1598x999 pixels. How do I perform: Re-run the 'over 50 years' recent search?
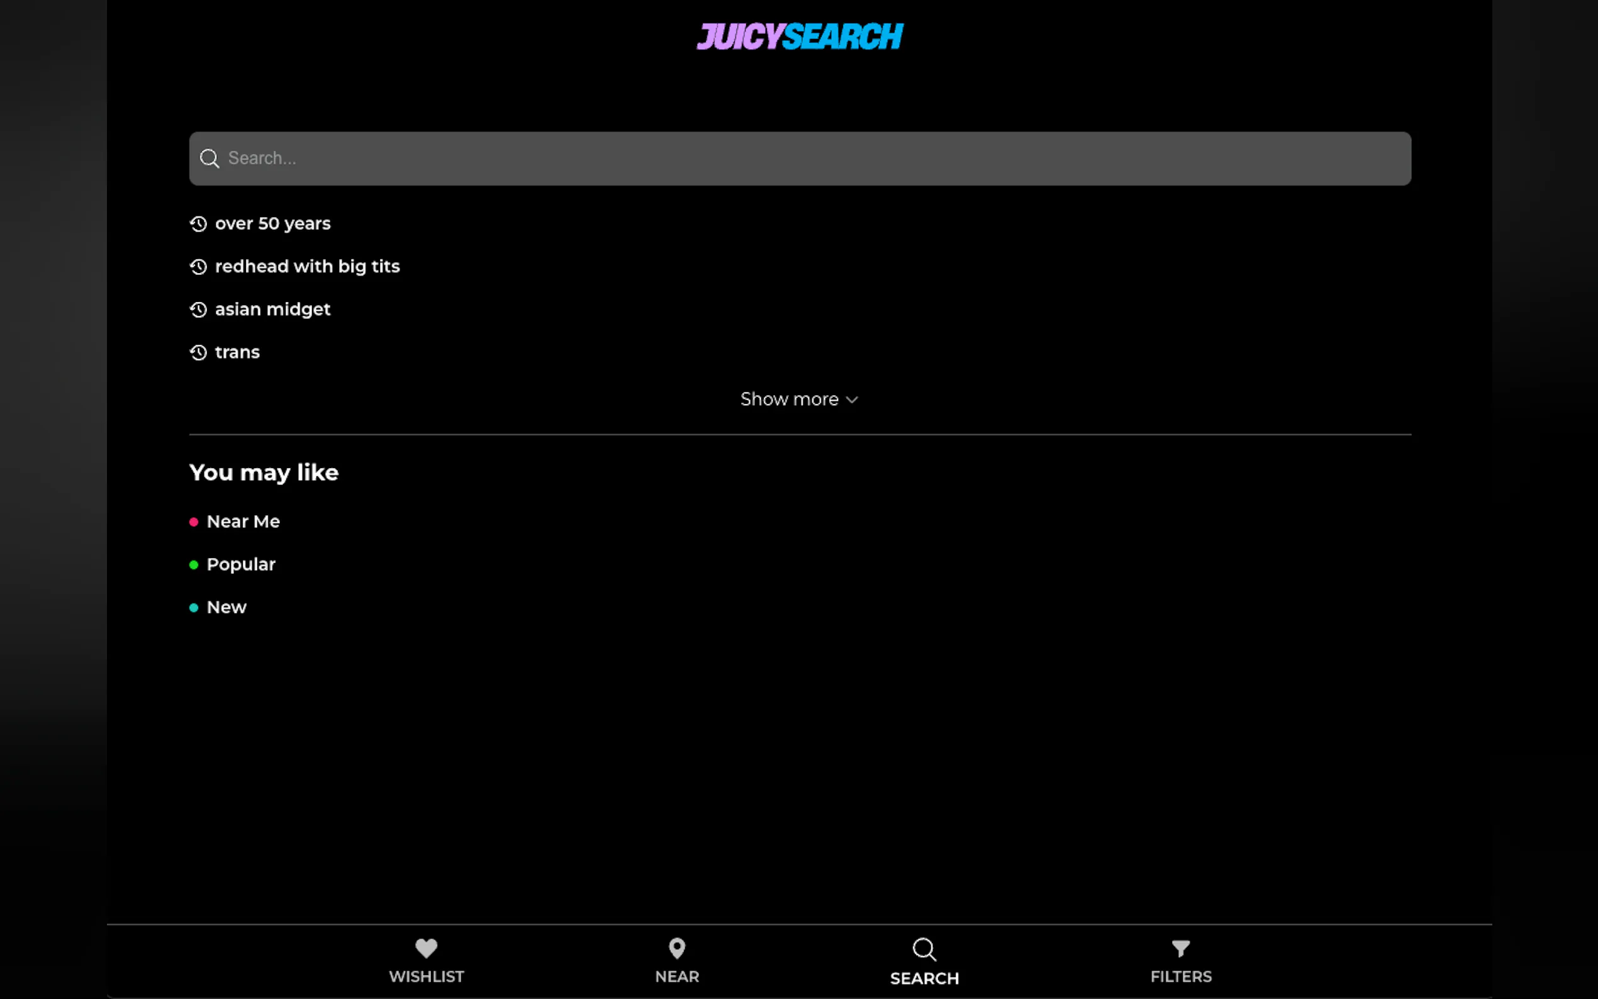coord(273,224)
